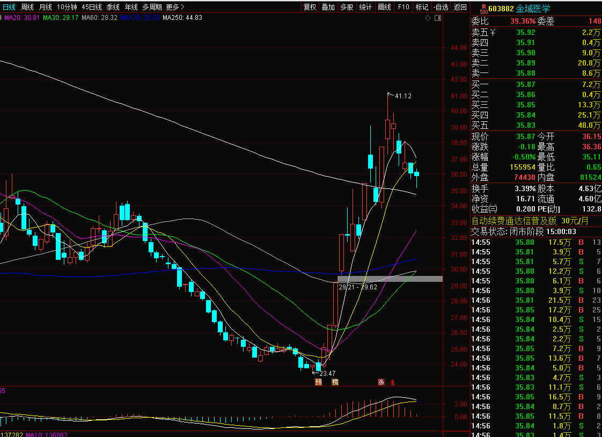Click the 23.47 low price annotation

(327, 373)
